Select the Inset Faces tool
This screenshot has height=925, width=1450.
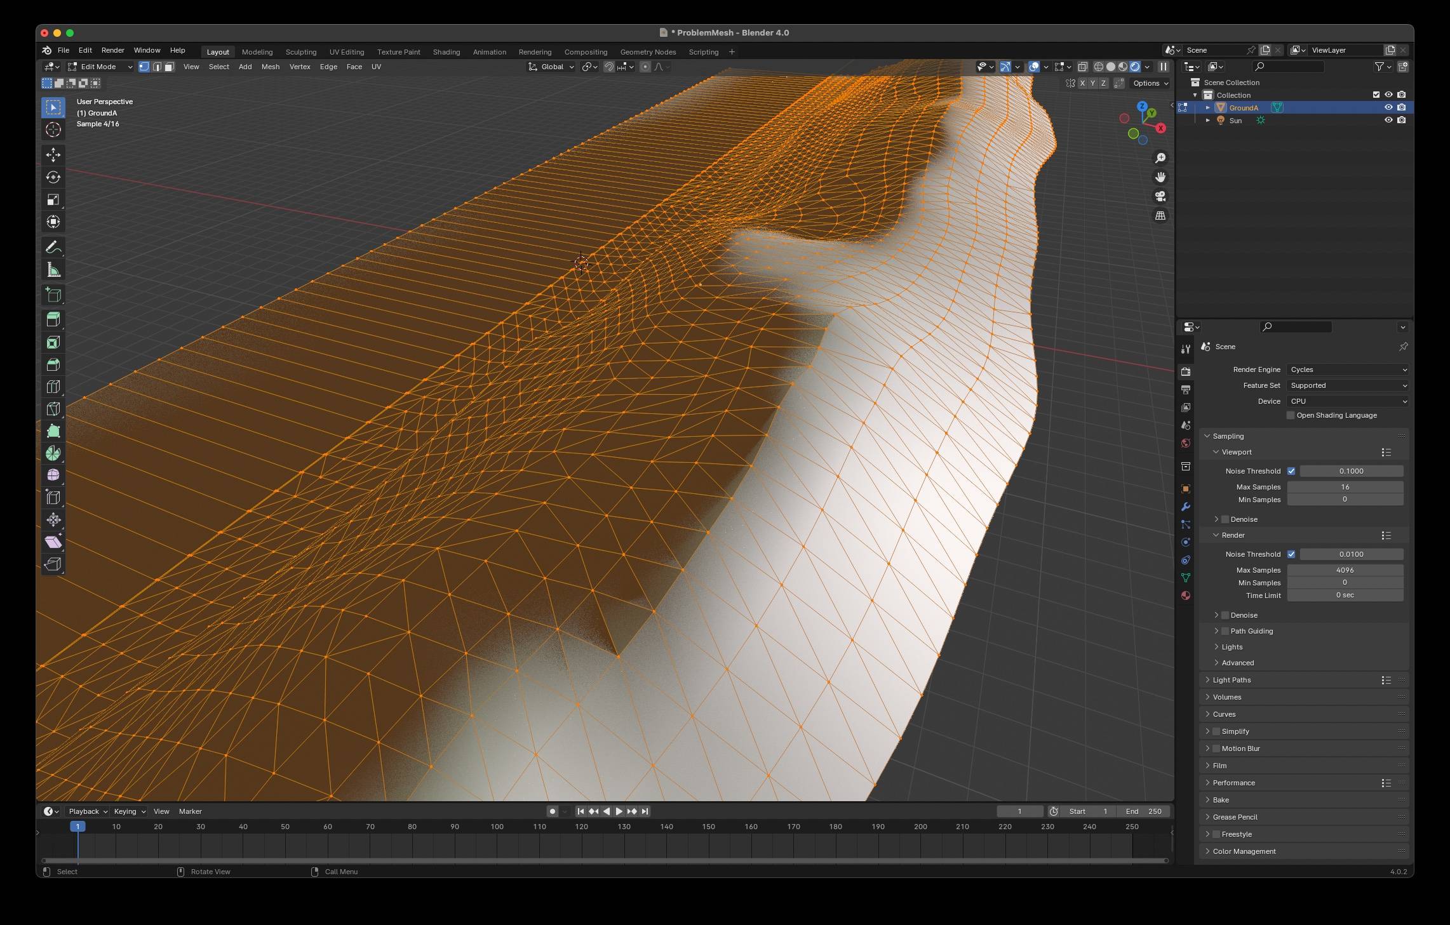pos(53,342)
